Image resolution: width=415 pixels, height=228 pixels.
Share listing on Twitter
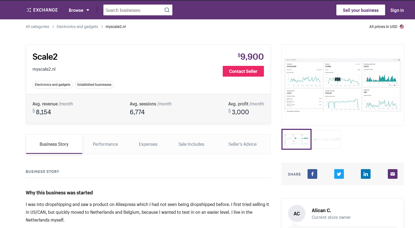[339, 174]
